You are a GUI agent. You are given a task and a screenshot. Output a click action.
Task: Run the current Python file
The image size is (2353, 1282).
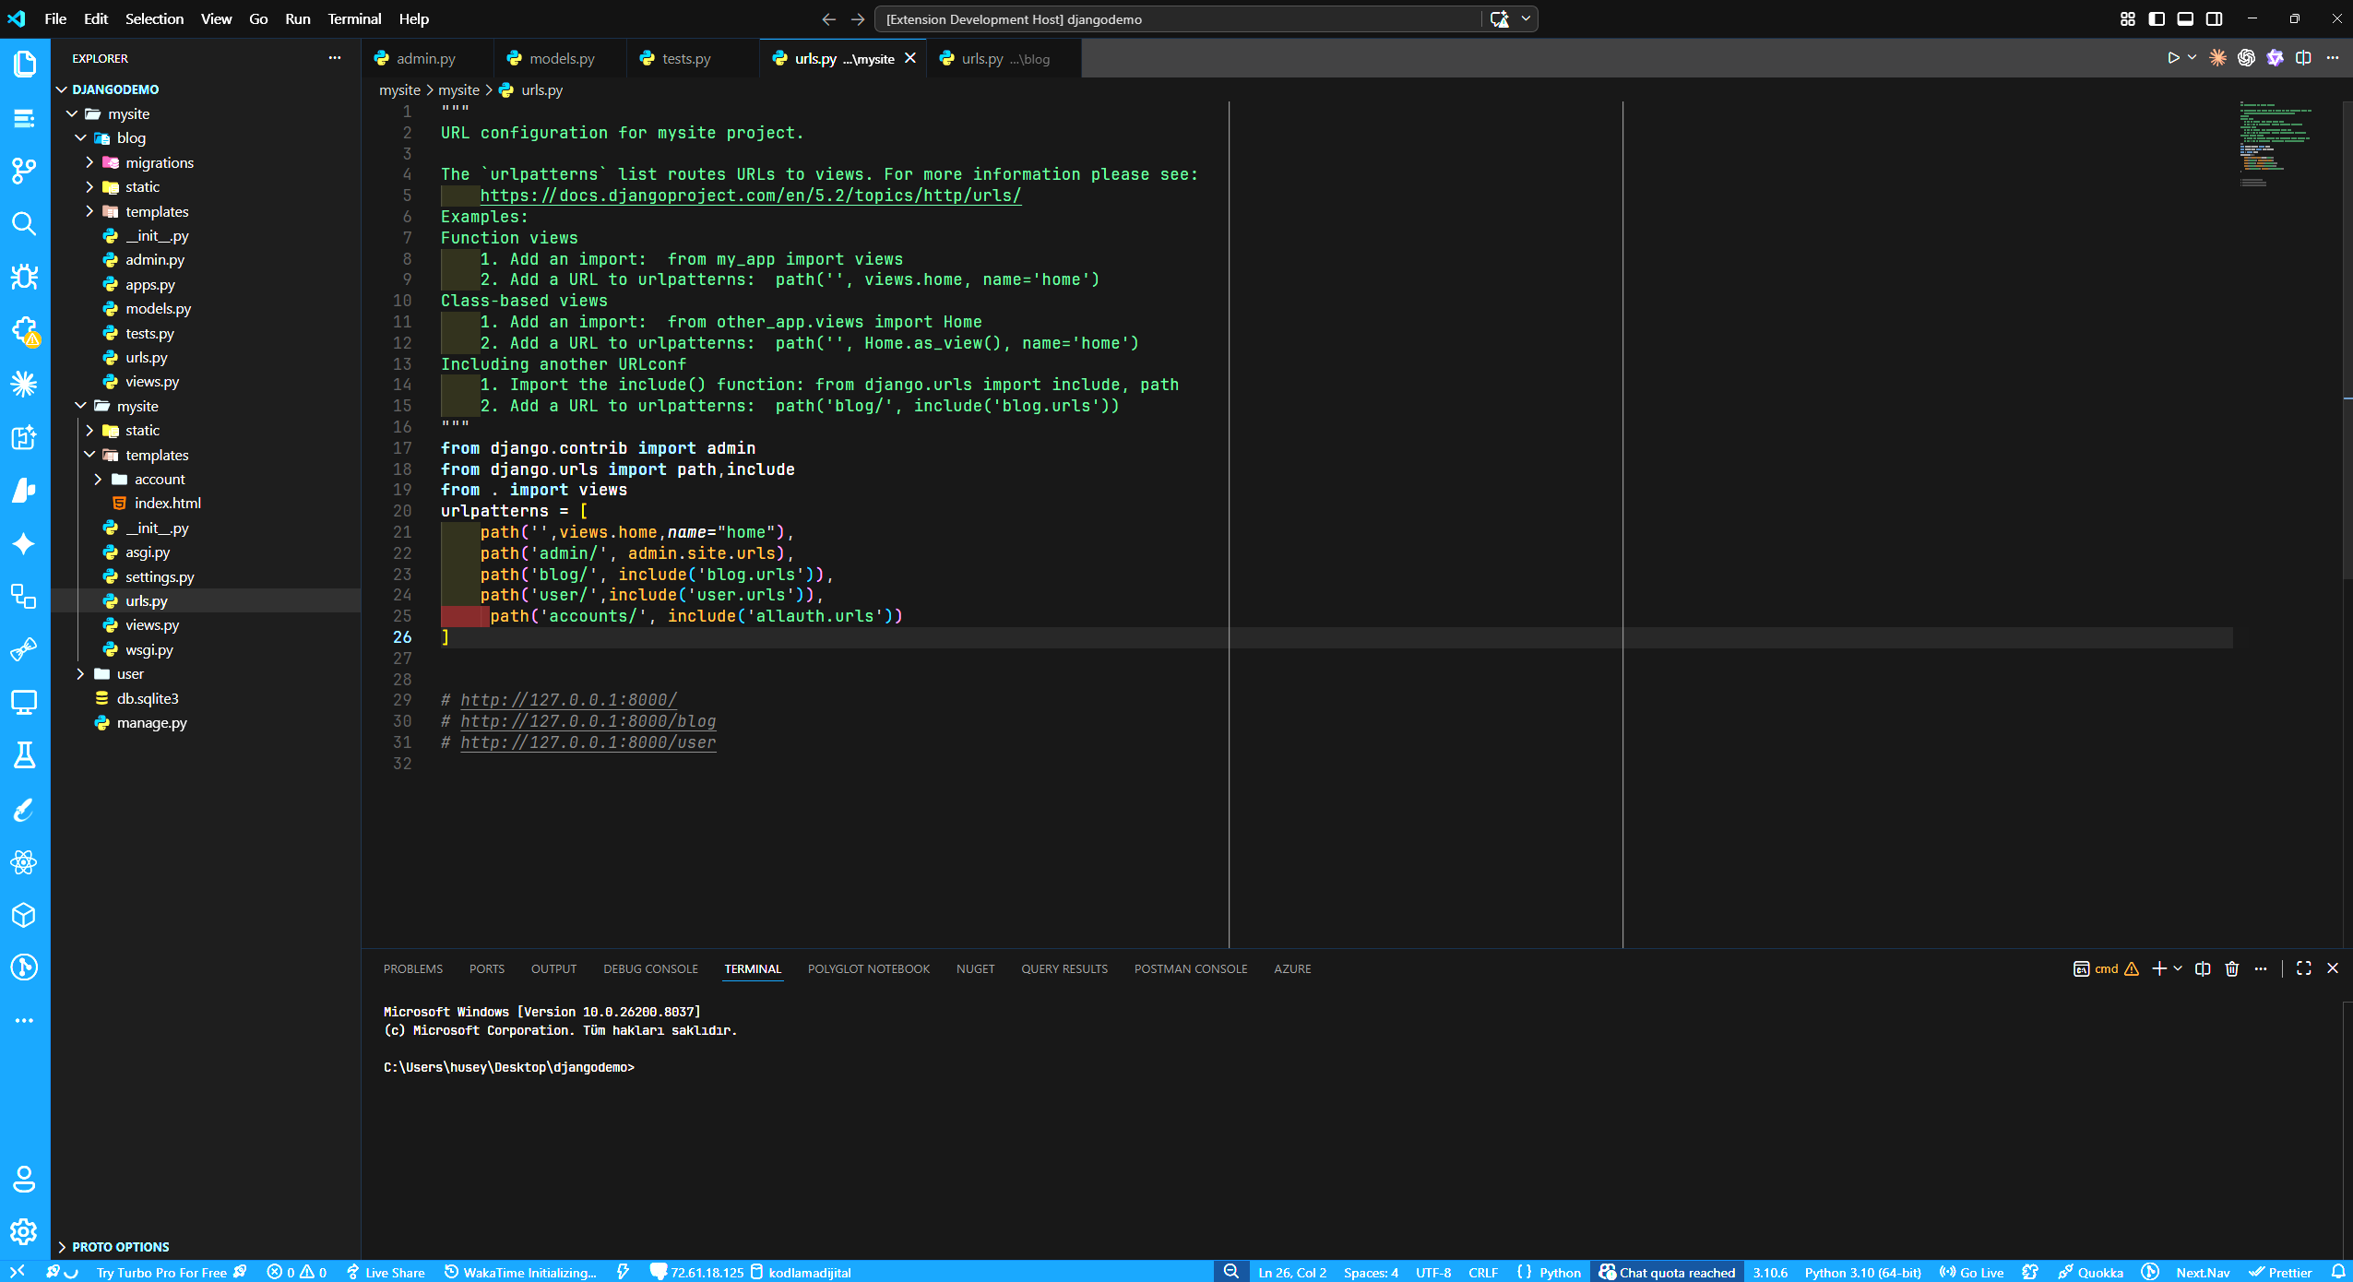pyautogui.click(x=2175, y=57)
